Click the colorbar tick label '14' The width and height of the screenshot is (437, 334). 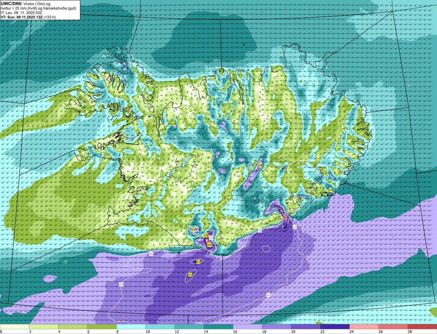206,332
